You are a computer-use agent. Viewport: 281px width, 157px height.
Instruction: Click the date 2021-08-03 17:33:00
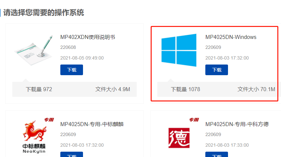point(227,145)
